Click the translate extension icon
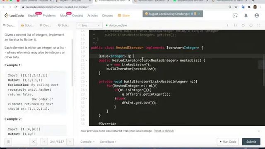Screen dimensions: 265x149 (243, 7)
